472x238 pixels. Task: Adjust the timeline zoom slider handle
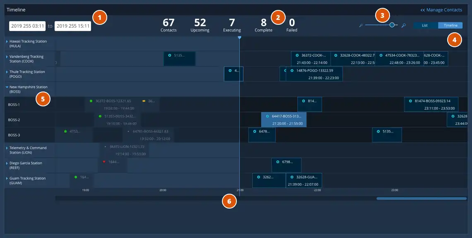[392, 25]
